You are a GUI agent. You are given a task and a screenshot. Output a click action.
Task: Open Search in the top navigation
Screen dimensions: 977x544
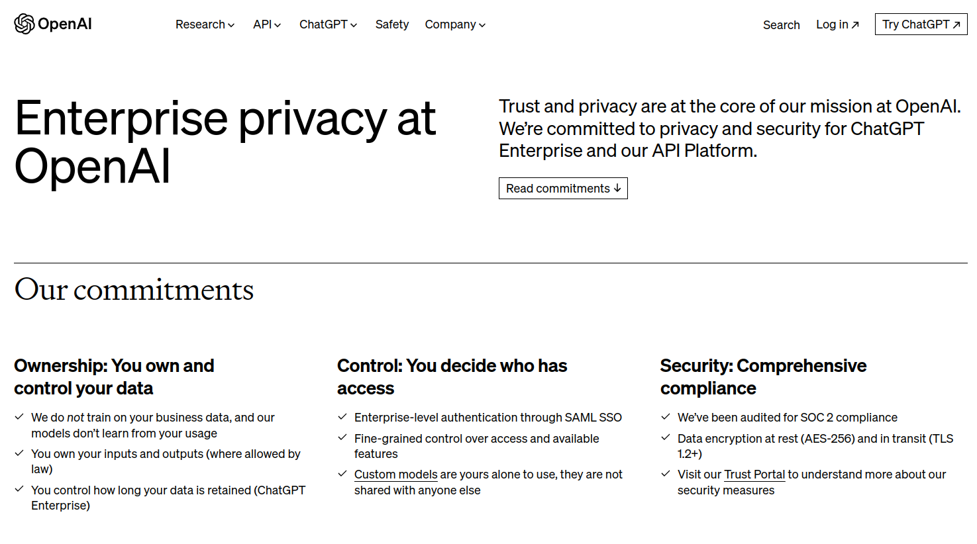(781, 25)
